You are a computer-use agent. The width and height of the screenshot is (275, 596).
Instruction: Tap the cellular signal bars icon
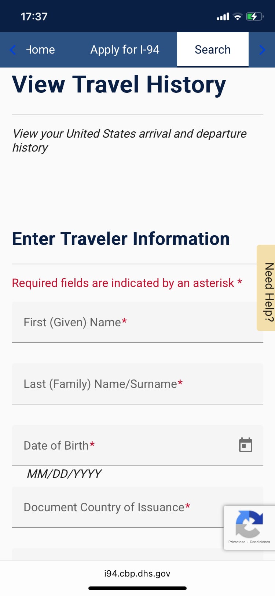point(223,16)
